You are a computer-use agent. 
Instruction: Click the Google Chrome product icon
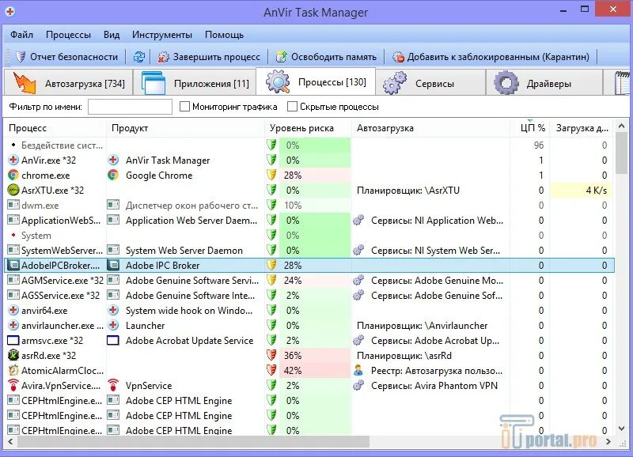click(x=113, y=175)
